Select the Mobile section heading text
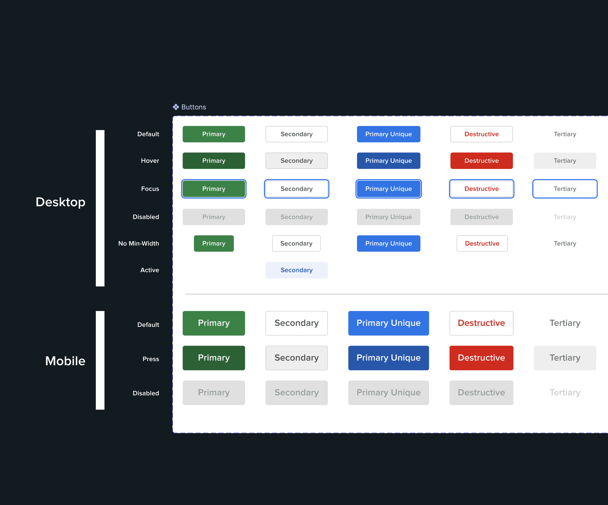Image resolution: width=608 pixels, height=505 pixels. [x=65, y=361]
